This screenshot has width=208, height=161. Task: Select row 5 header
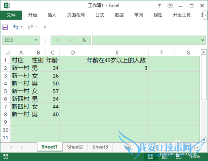click(x=5, y=91)
